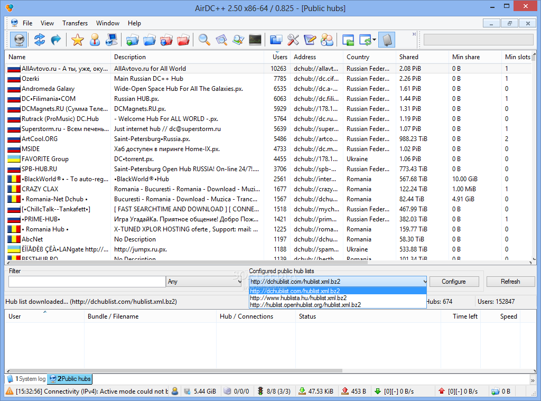Click the refresh file list toolbar icon
The height and width of the screenshot is (401, 541).
[365, 40]
